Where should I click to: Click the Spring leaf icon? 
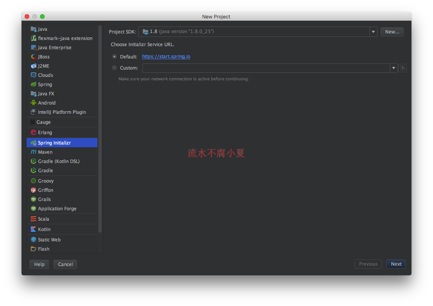point(33,84)
